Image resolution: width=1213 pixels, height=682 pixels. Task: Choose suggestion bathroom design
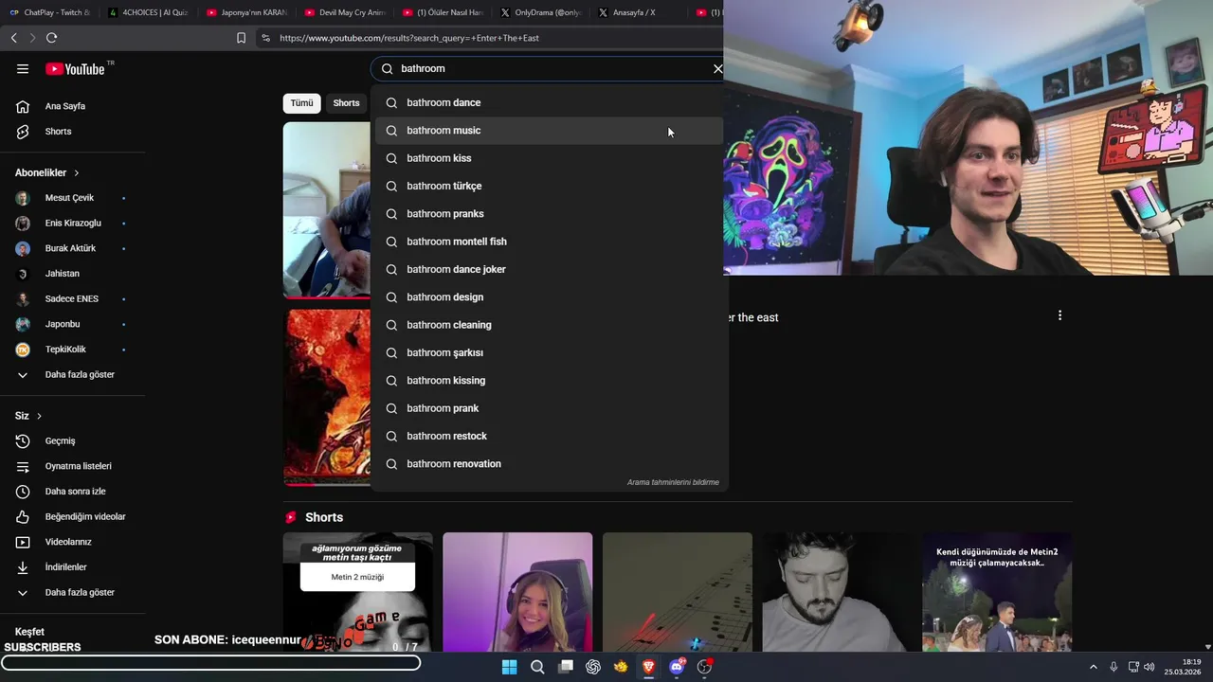pyautogui.click(x=549, y=297)
